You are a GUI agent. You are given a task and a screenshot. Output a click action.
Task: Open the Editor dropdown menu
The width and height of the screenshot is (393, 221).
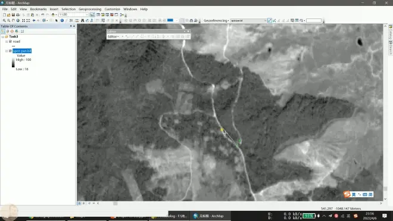[113, 36]
